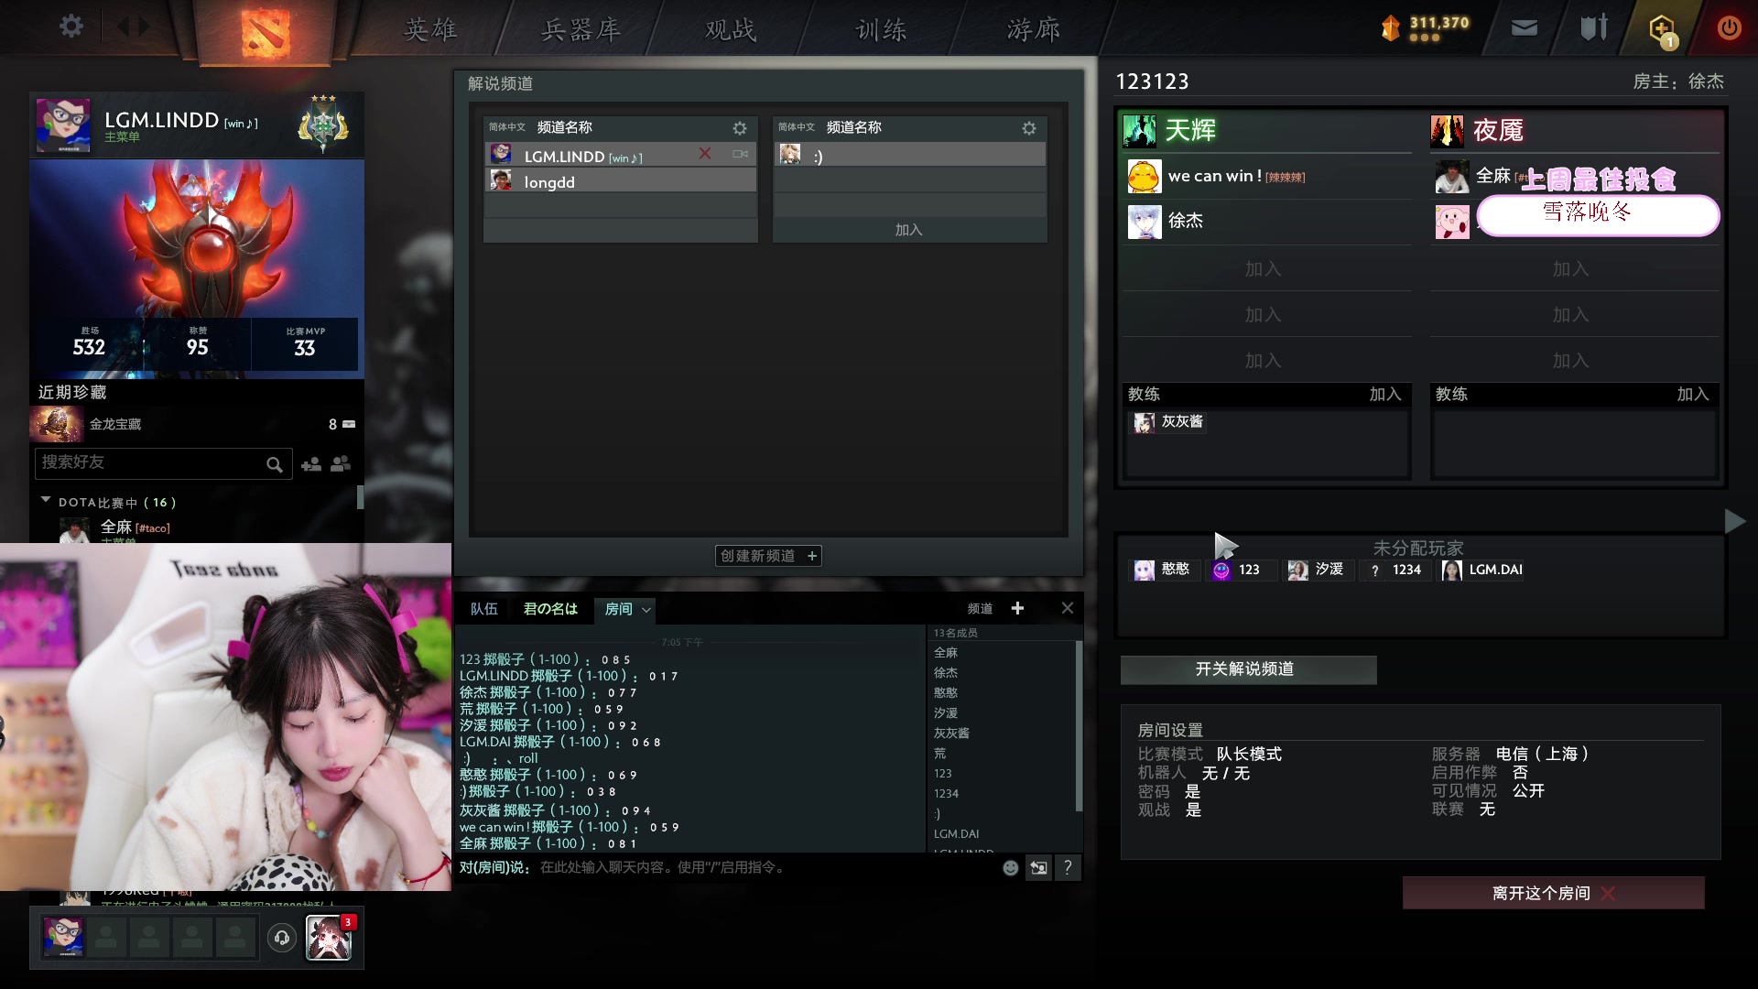This screenshot has height=989, width=1758.
Task: Click the rank medal badge in profile
Action: point(322,124)
